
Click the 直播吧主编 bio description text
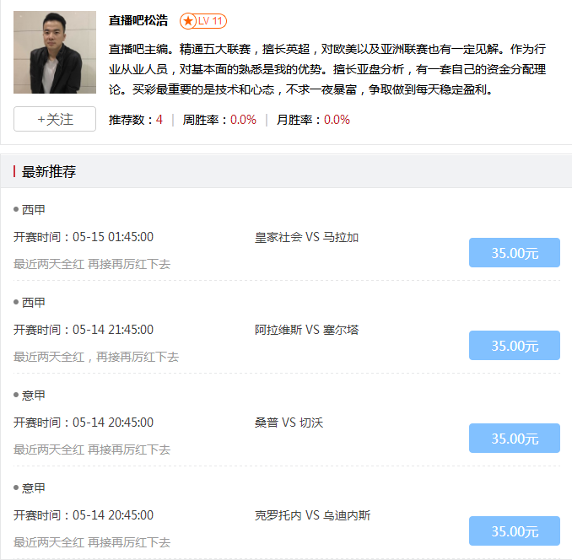pos(327,69)
